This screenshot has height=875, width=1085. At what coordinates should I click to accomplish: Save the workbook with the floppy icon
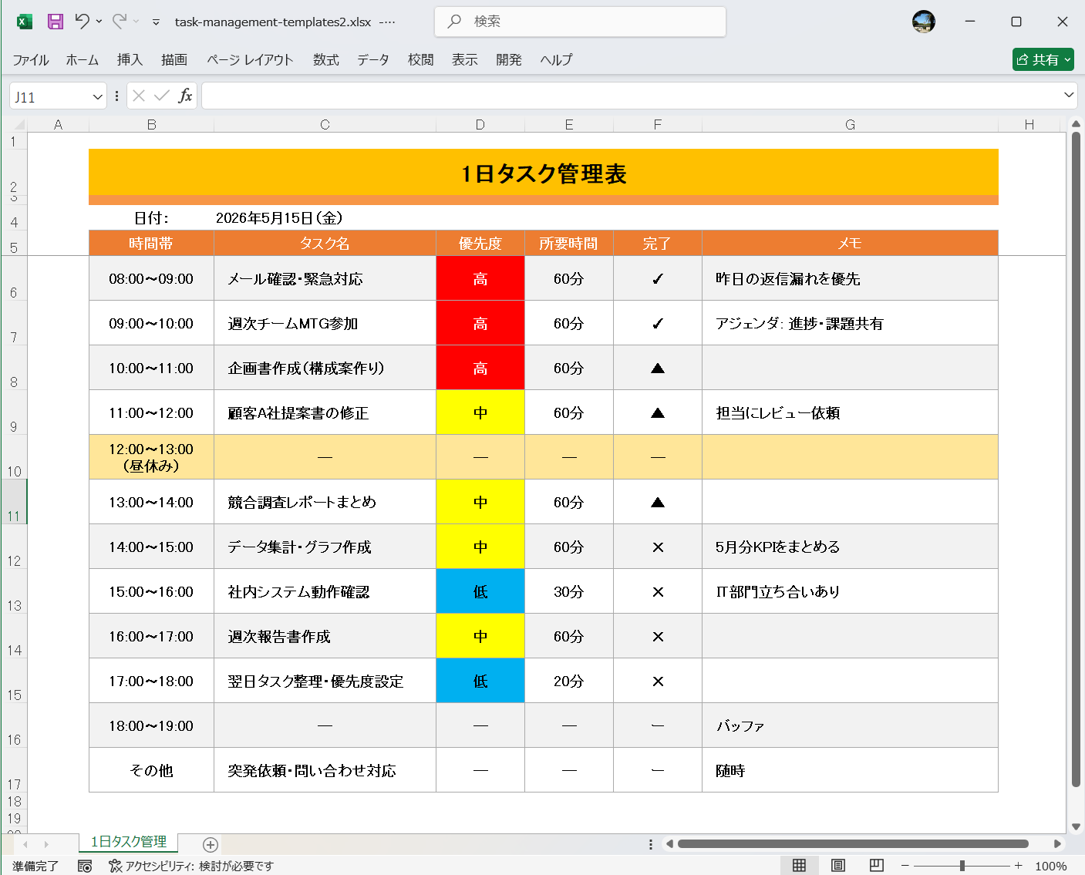pyautogui.click(x=56, y=22)
